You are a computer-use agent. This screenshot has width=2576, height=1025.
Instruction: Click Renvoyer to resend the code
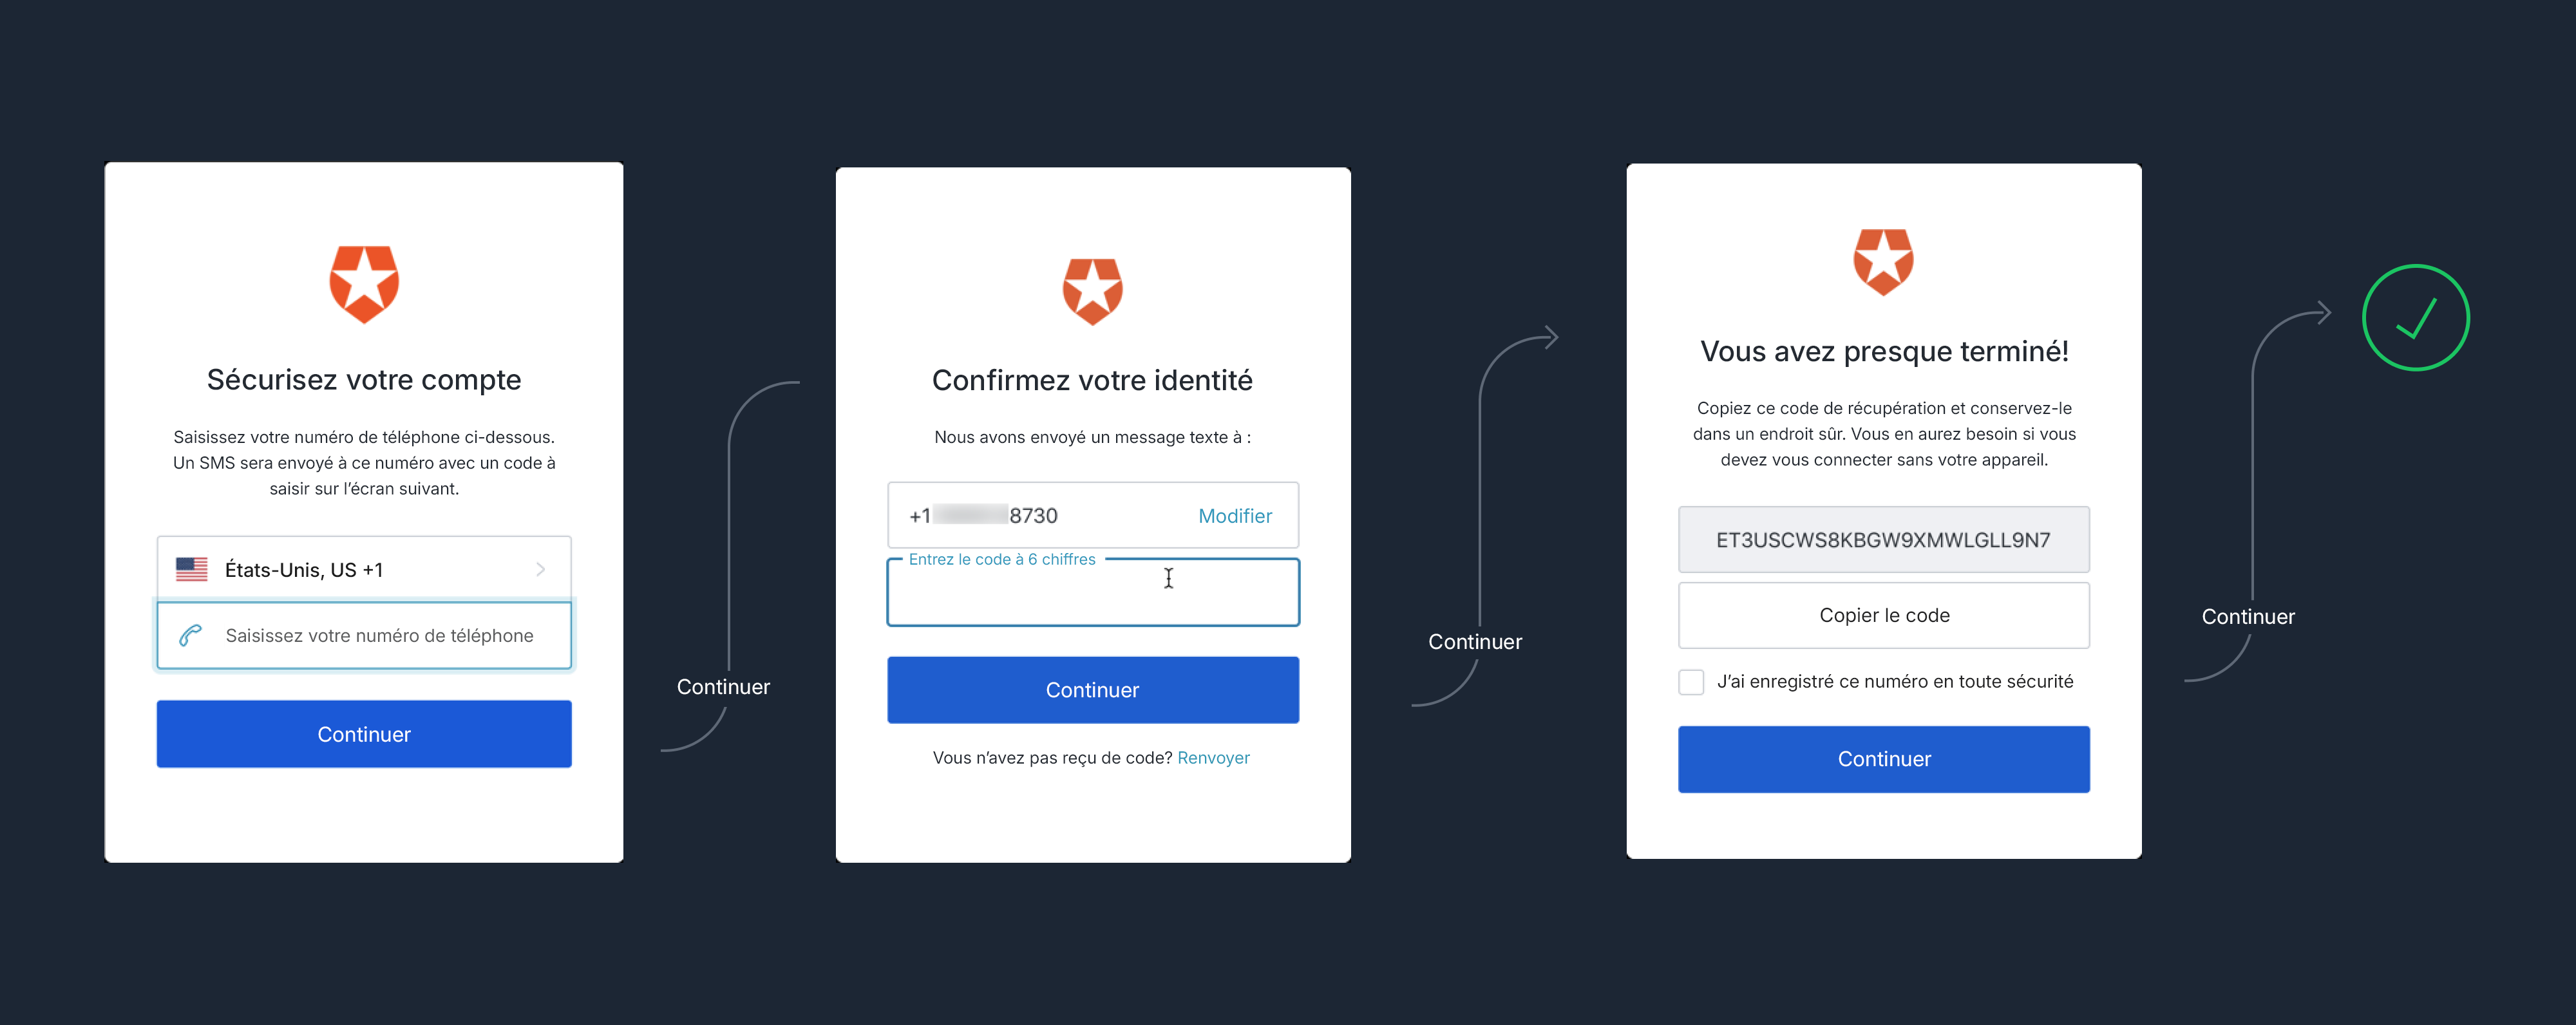(x=1213, y=757)
